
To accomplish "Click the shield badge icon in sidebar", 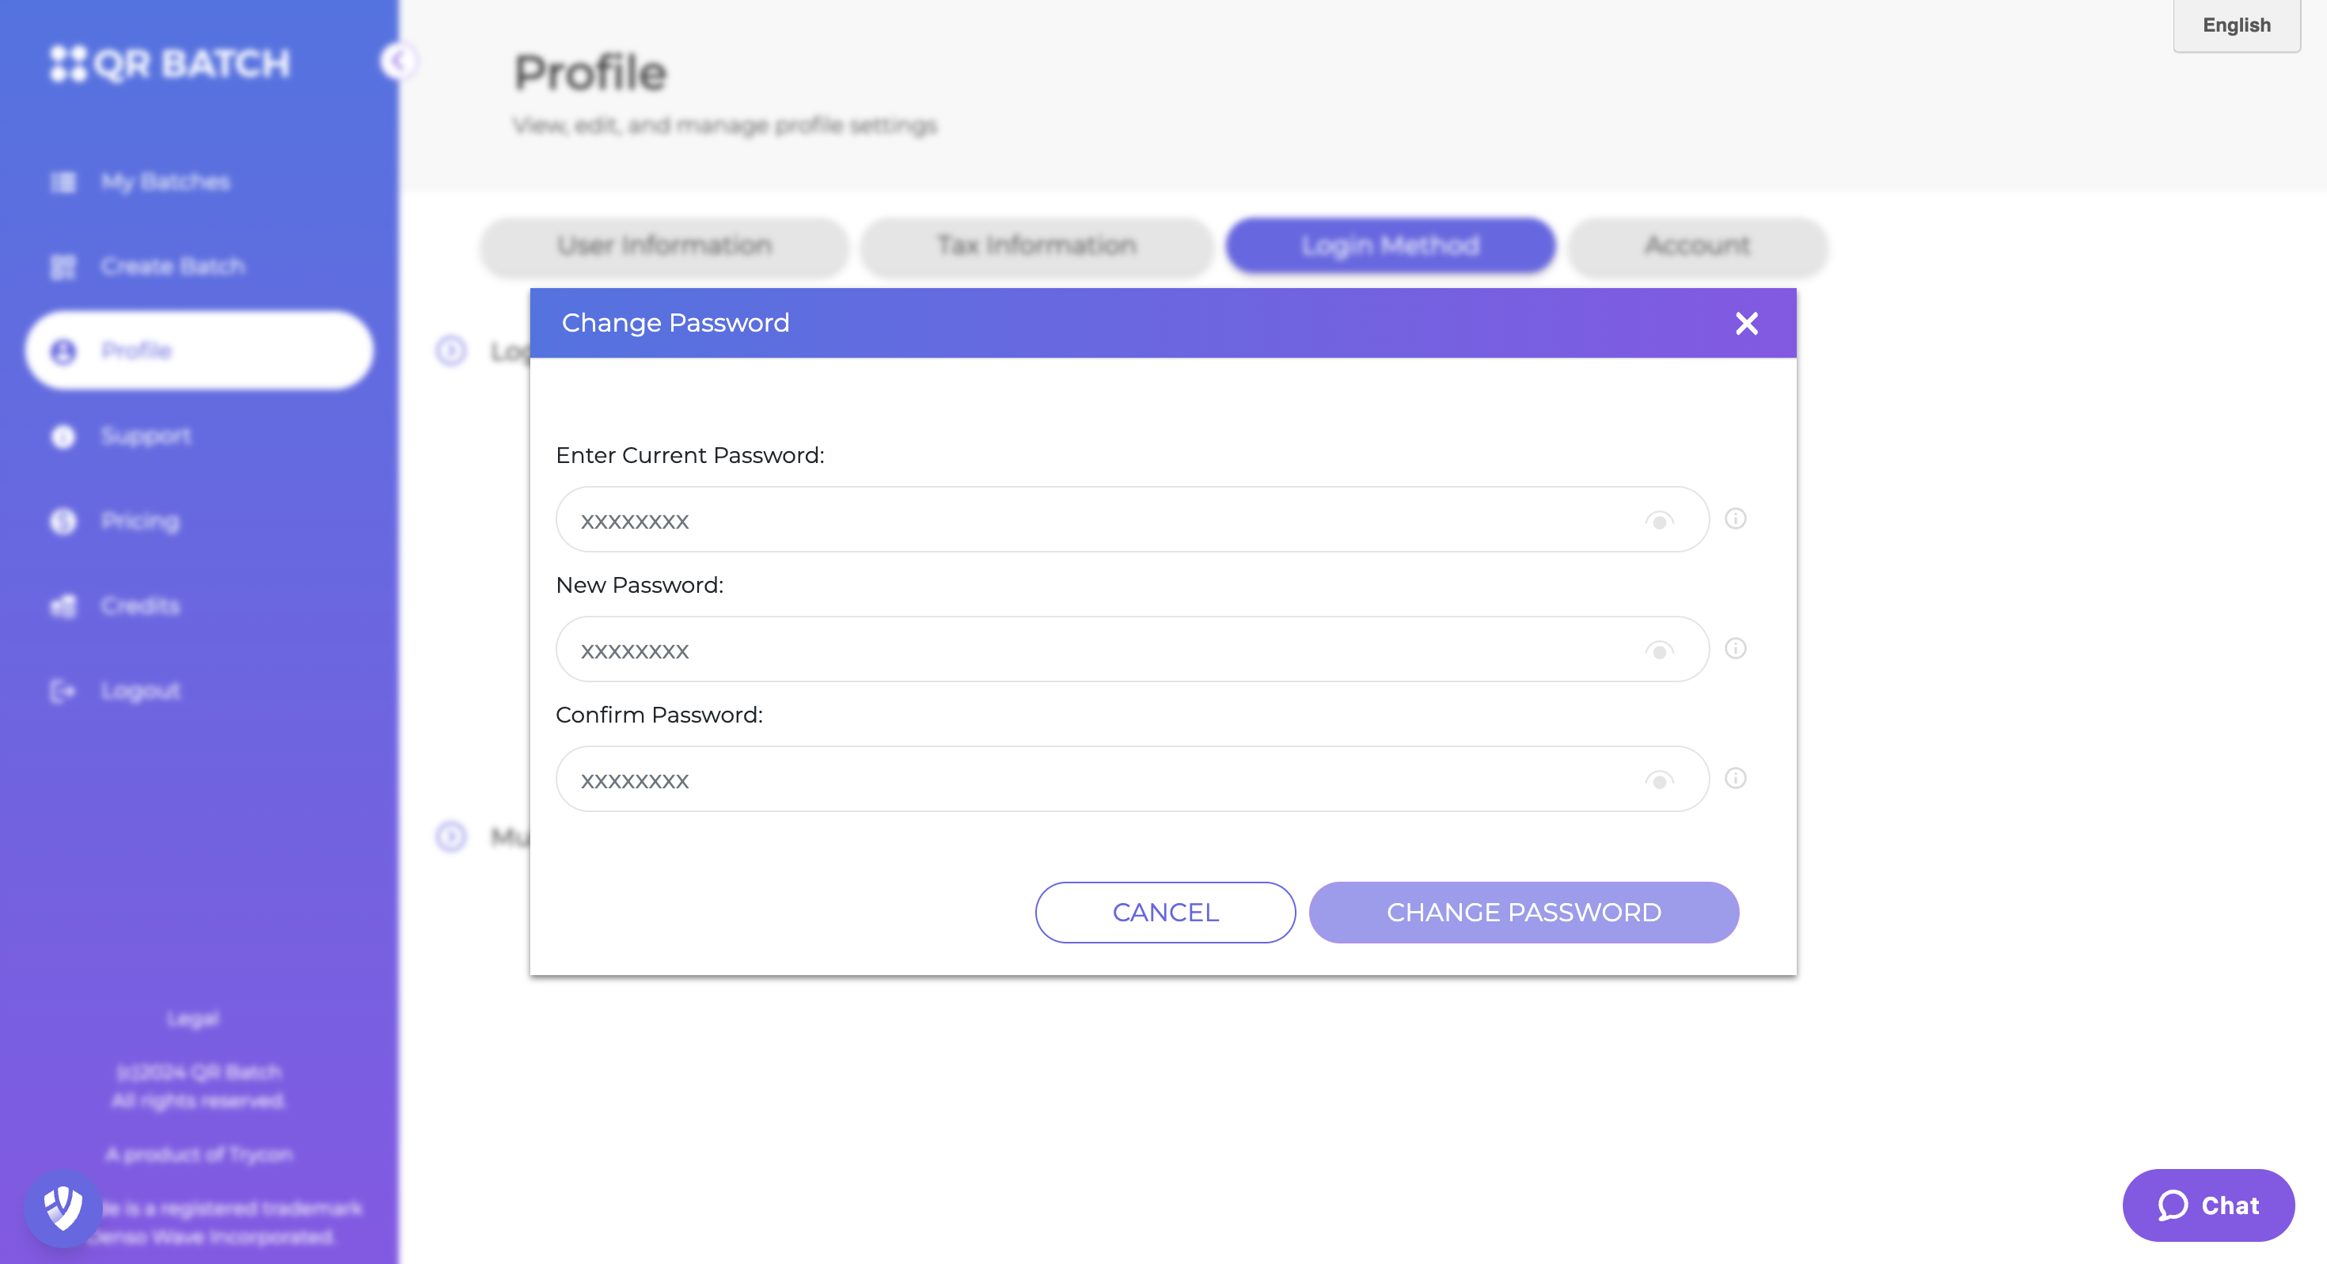I will [63, 1208].
